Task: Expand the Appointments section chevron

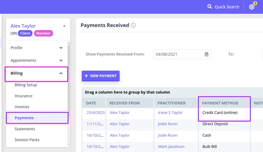Action: click(61, 60)
